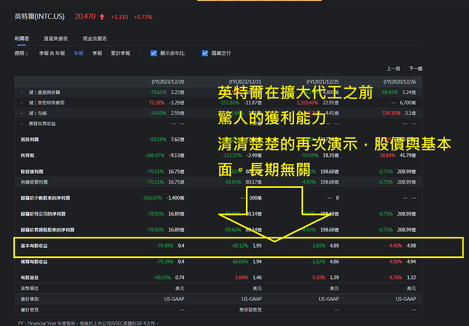Click the 38.84% FY2020 income tax change

click(x=388, y=155)
